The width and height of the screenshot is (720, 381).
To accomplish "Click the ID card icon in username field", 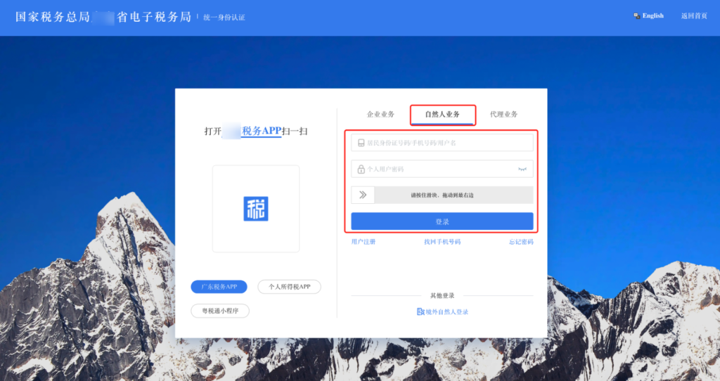I will pos(361,143).
